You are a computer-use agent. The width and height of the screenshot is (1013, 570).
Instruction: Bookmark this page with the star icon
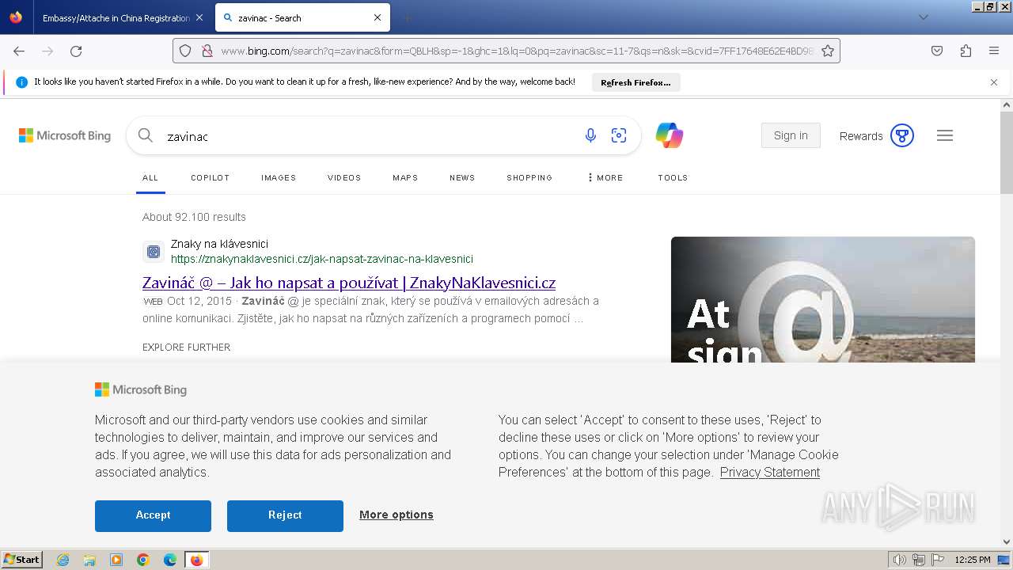tap(828, 51)
